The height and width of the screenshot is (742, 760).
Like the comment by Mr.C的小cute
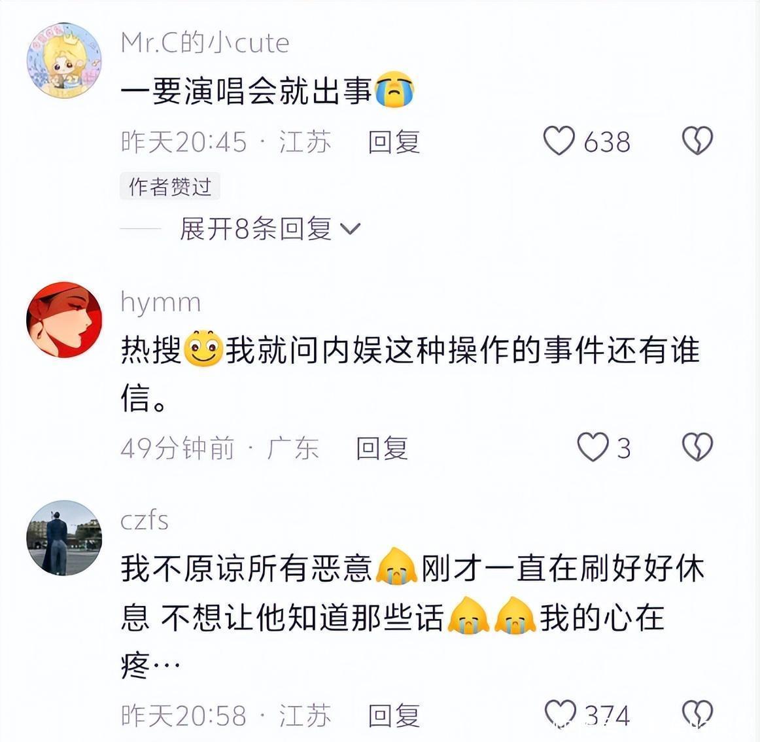[559, 141]
